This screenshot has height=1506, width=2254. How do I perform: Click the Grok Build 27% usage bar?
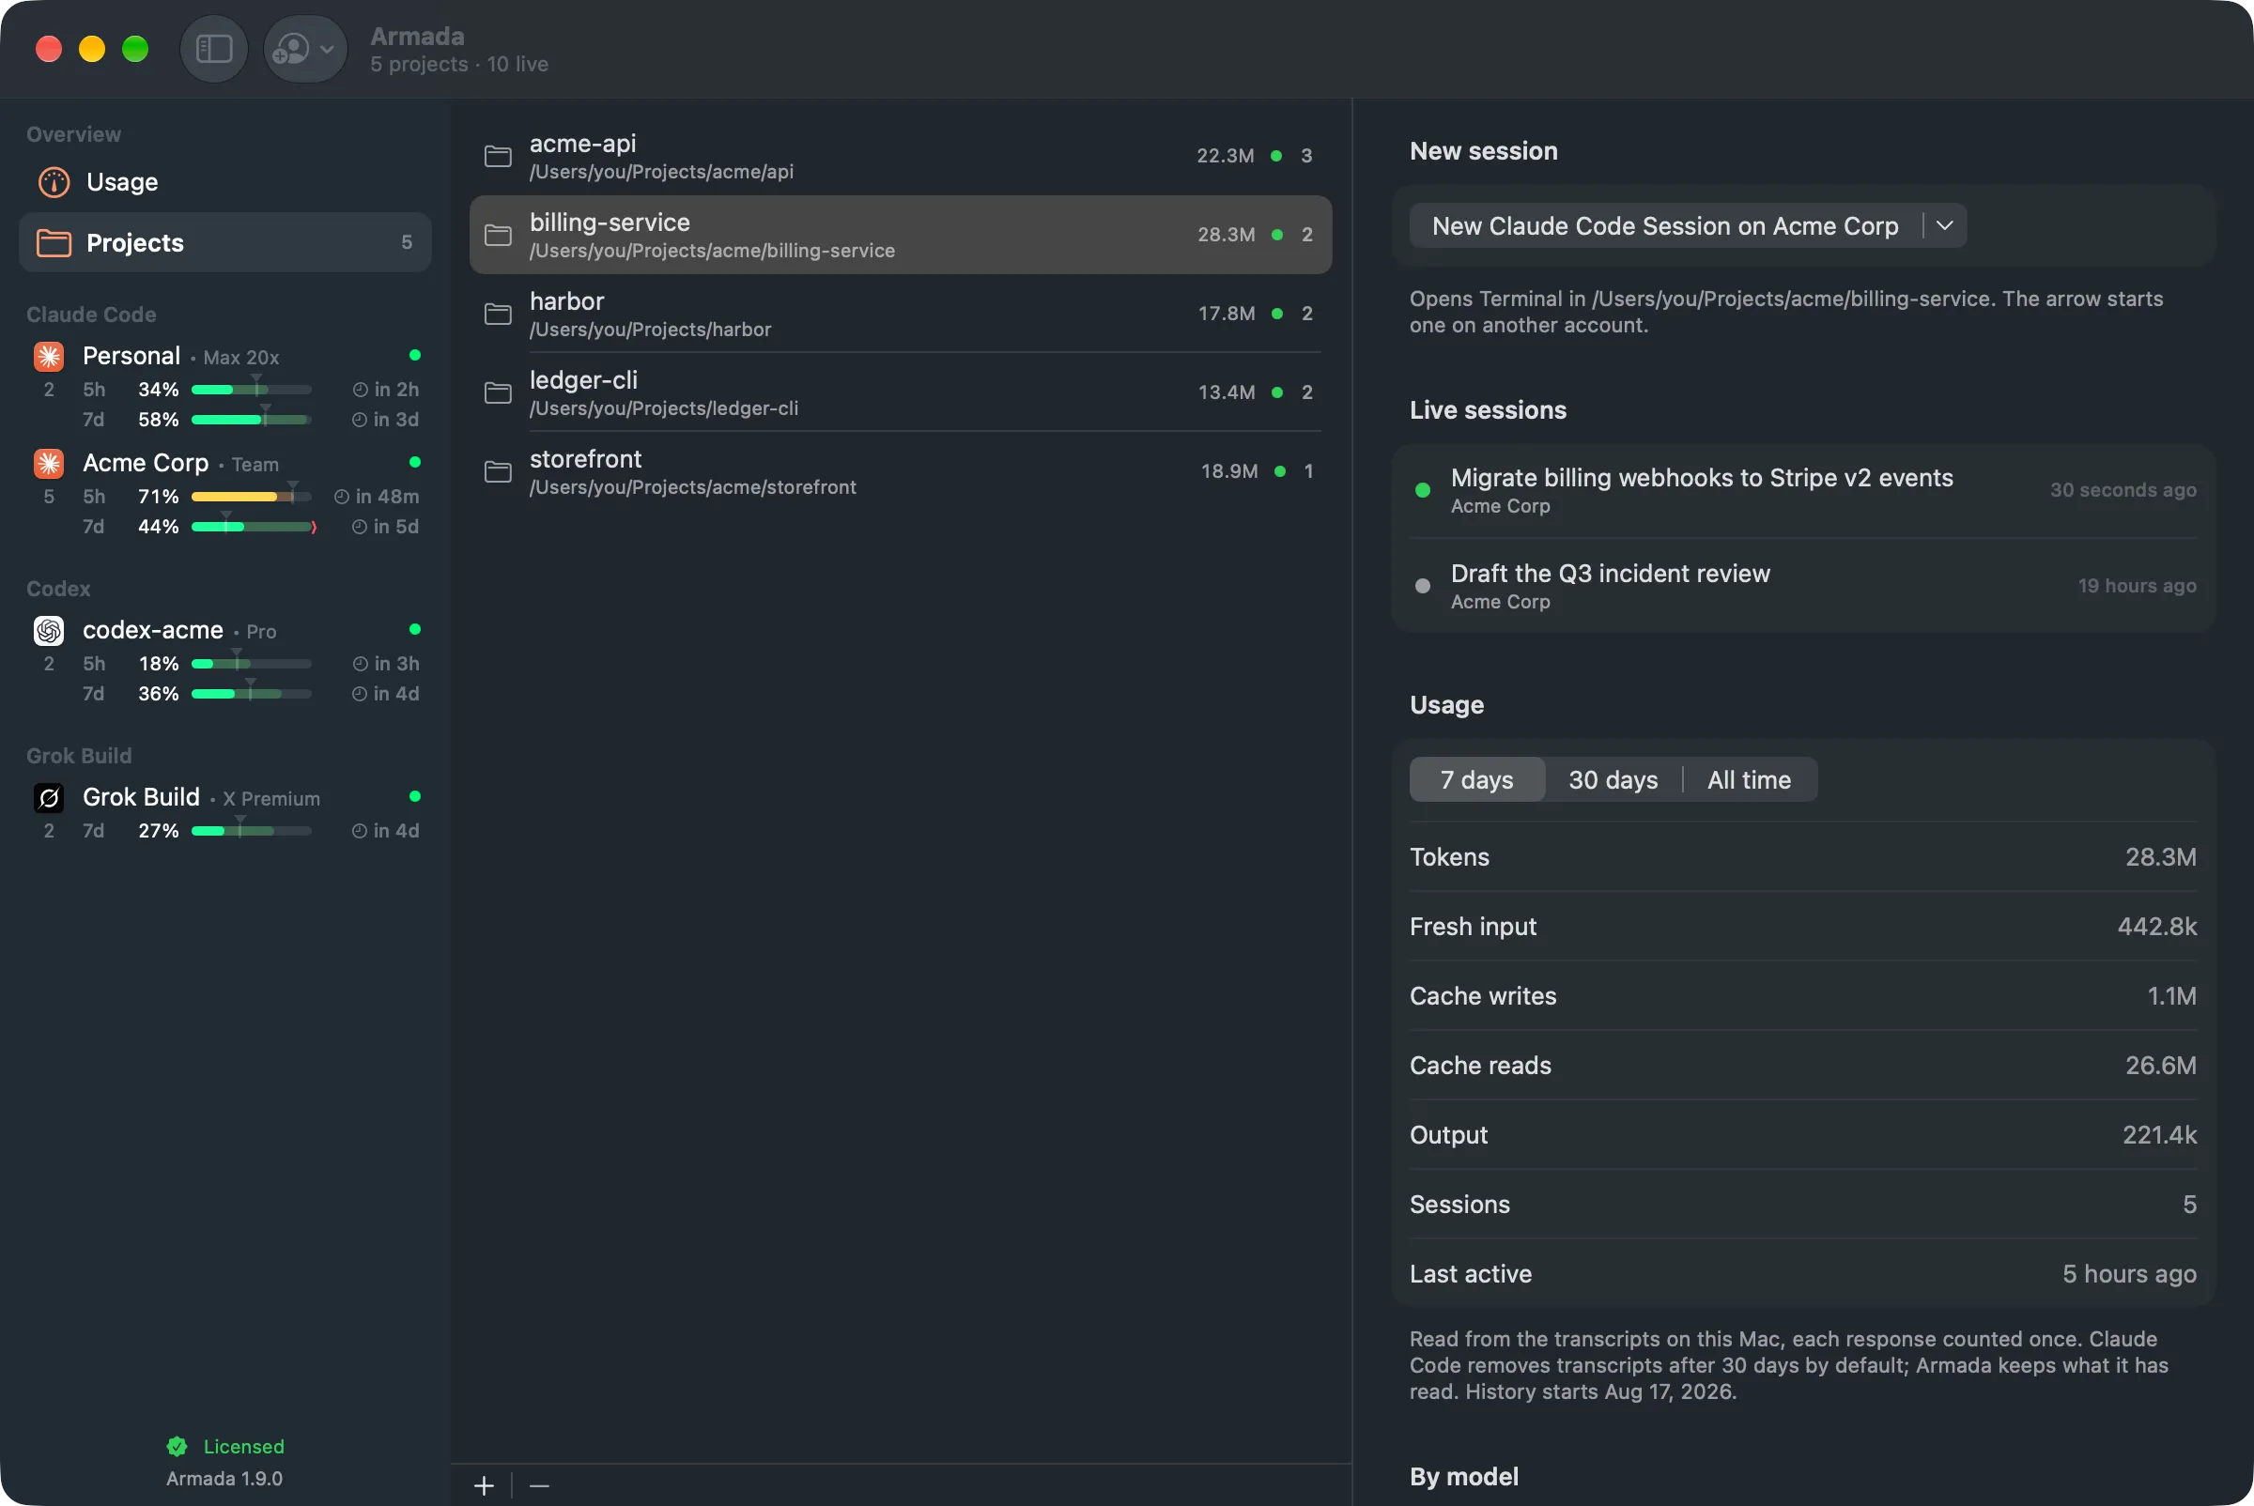click(252, 831)
